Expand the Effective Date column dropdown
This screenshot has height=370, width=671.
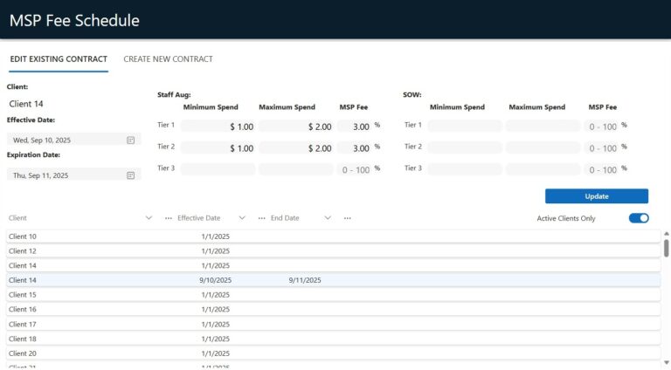[x=242, y=218]
